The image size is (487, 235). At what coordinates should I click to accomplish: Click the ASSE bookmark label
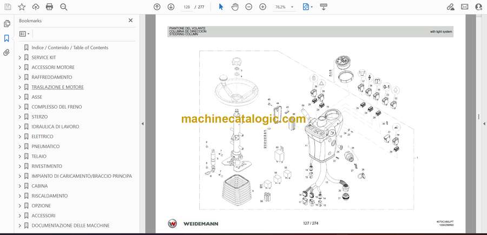tap(37, 97)
